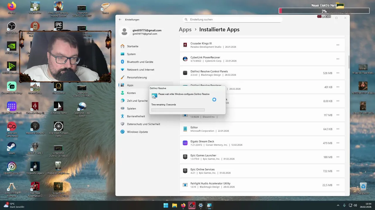The height and width of the screenshot is (210, 375).
Task: Open more options for Epic Games Launcher
Action: pos(338,157)
